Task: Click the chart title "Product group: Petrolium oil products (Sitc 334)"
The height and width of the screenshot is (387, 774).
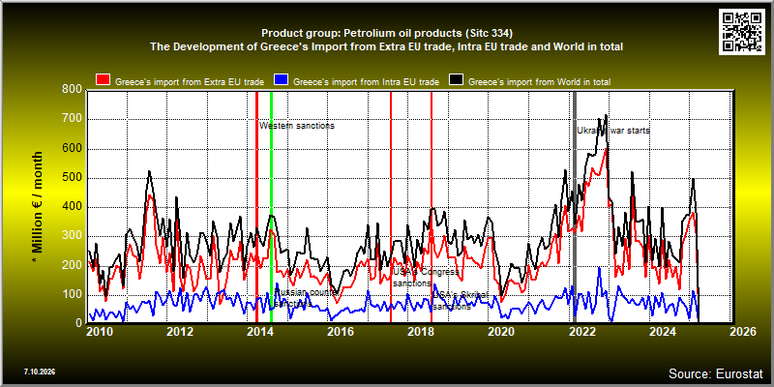Action: point(387,34)
